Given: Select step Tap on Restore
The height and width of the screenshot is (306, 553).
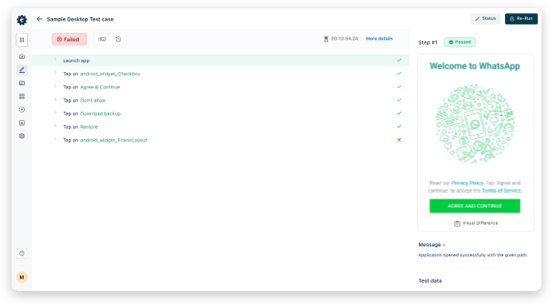Looking at the screenshot, I should (221, 127).
